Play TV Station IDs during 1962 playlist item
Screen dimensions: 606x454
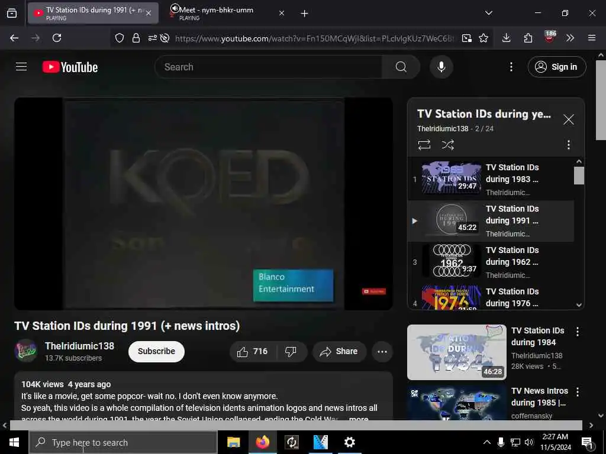click(491, 262)
